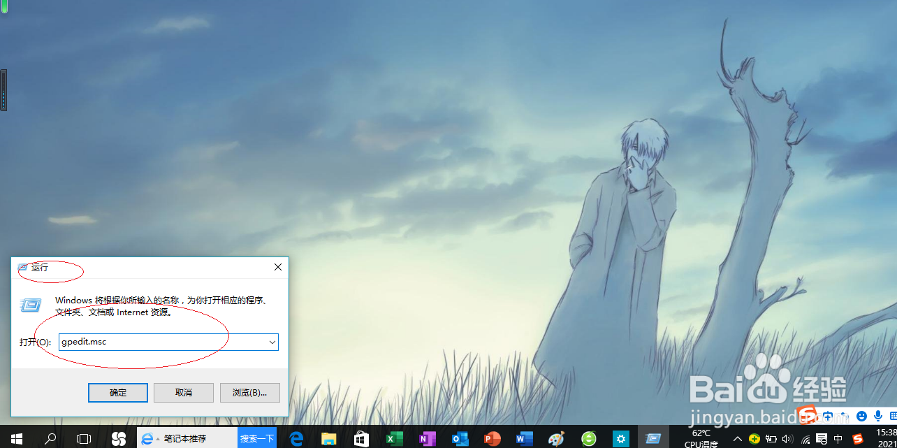Viewport: 897px width, 448px height.
Task: Click the Sogou S tray icon
Action: [858, 439]
